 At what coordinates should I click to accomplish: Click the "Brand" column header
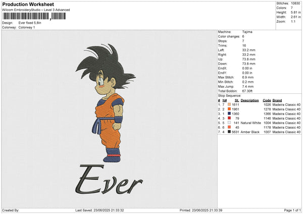277,100
